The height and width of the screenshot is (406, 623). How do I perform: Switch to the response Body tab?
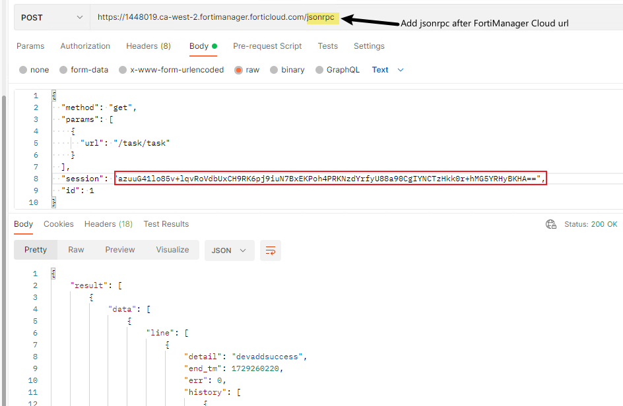point(24,224)
